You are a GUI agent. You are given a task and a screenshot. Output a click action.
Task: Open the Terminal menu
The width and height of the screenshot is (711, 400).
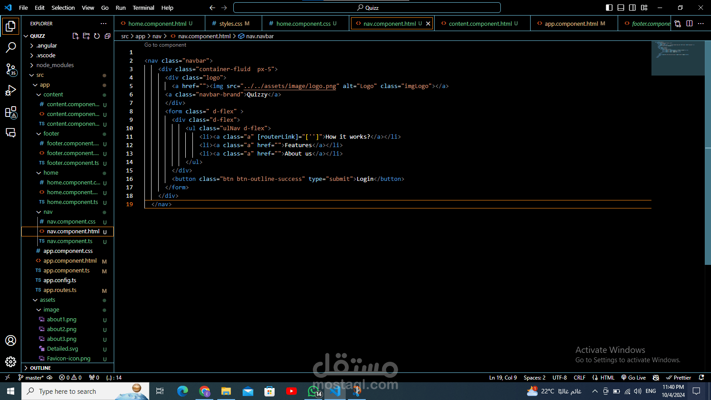tap(144, 8)
